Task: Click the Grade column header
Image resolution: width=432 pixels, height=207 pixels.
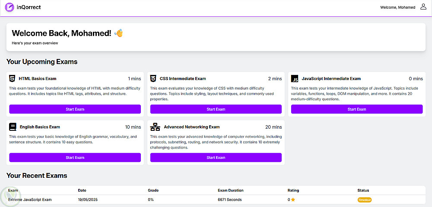Action: (x=153, y=190)
